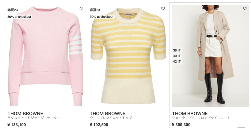Open テクスチャードジャージーセーター product title
This screenshot has width=251, height=128.
coord(34,118)
